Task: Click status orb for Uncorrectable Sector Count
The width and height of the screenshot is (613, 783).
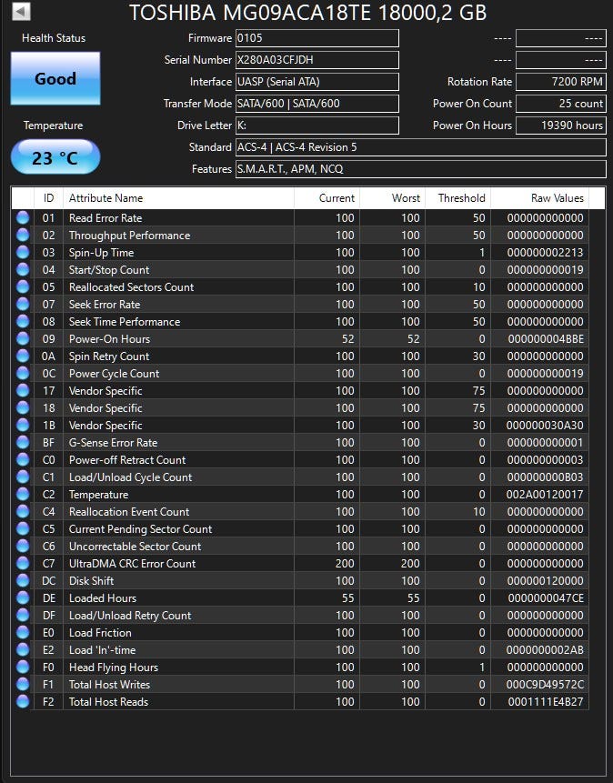Action: pos(23,547)
